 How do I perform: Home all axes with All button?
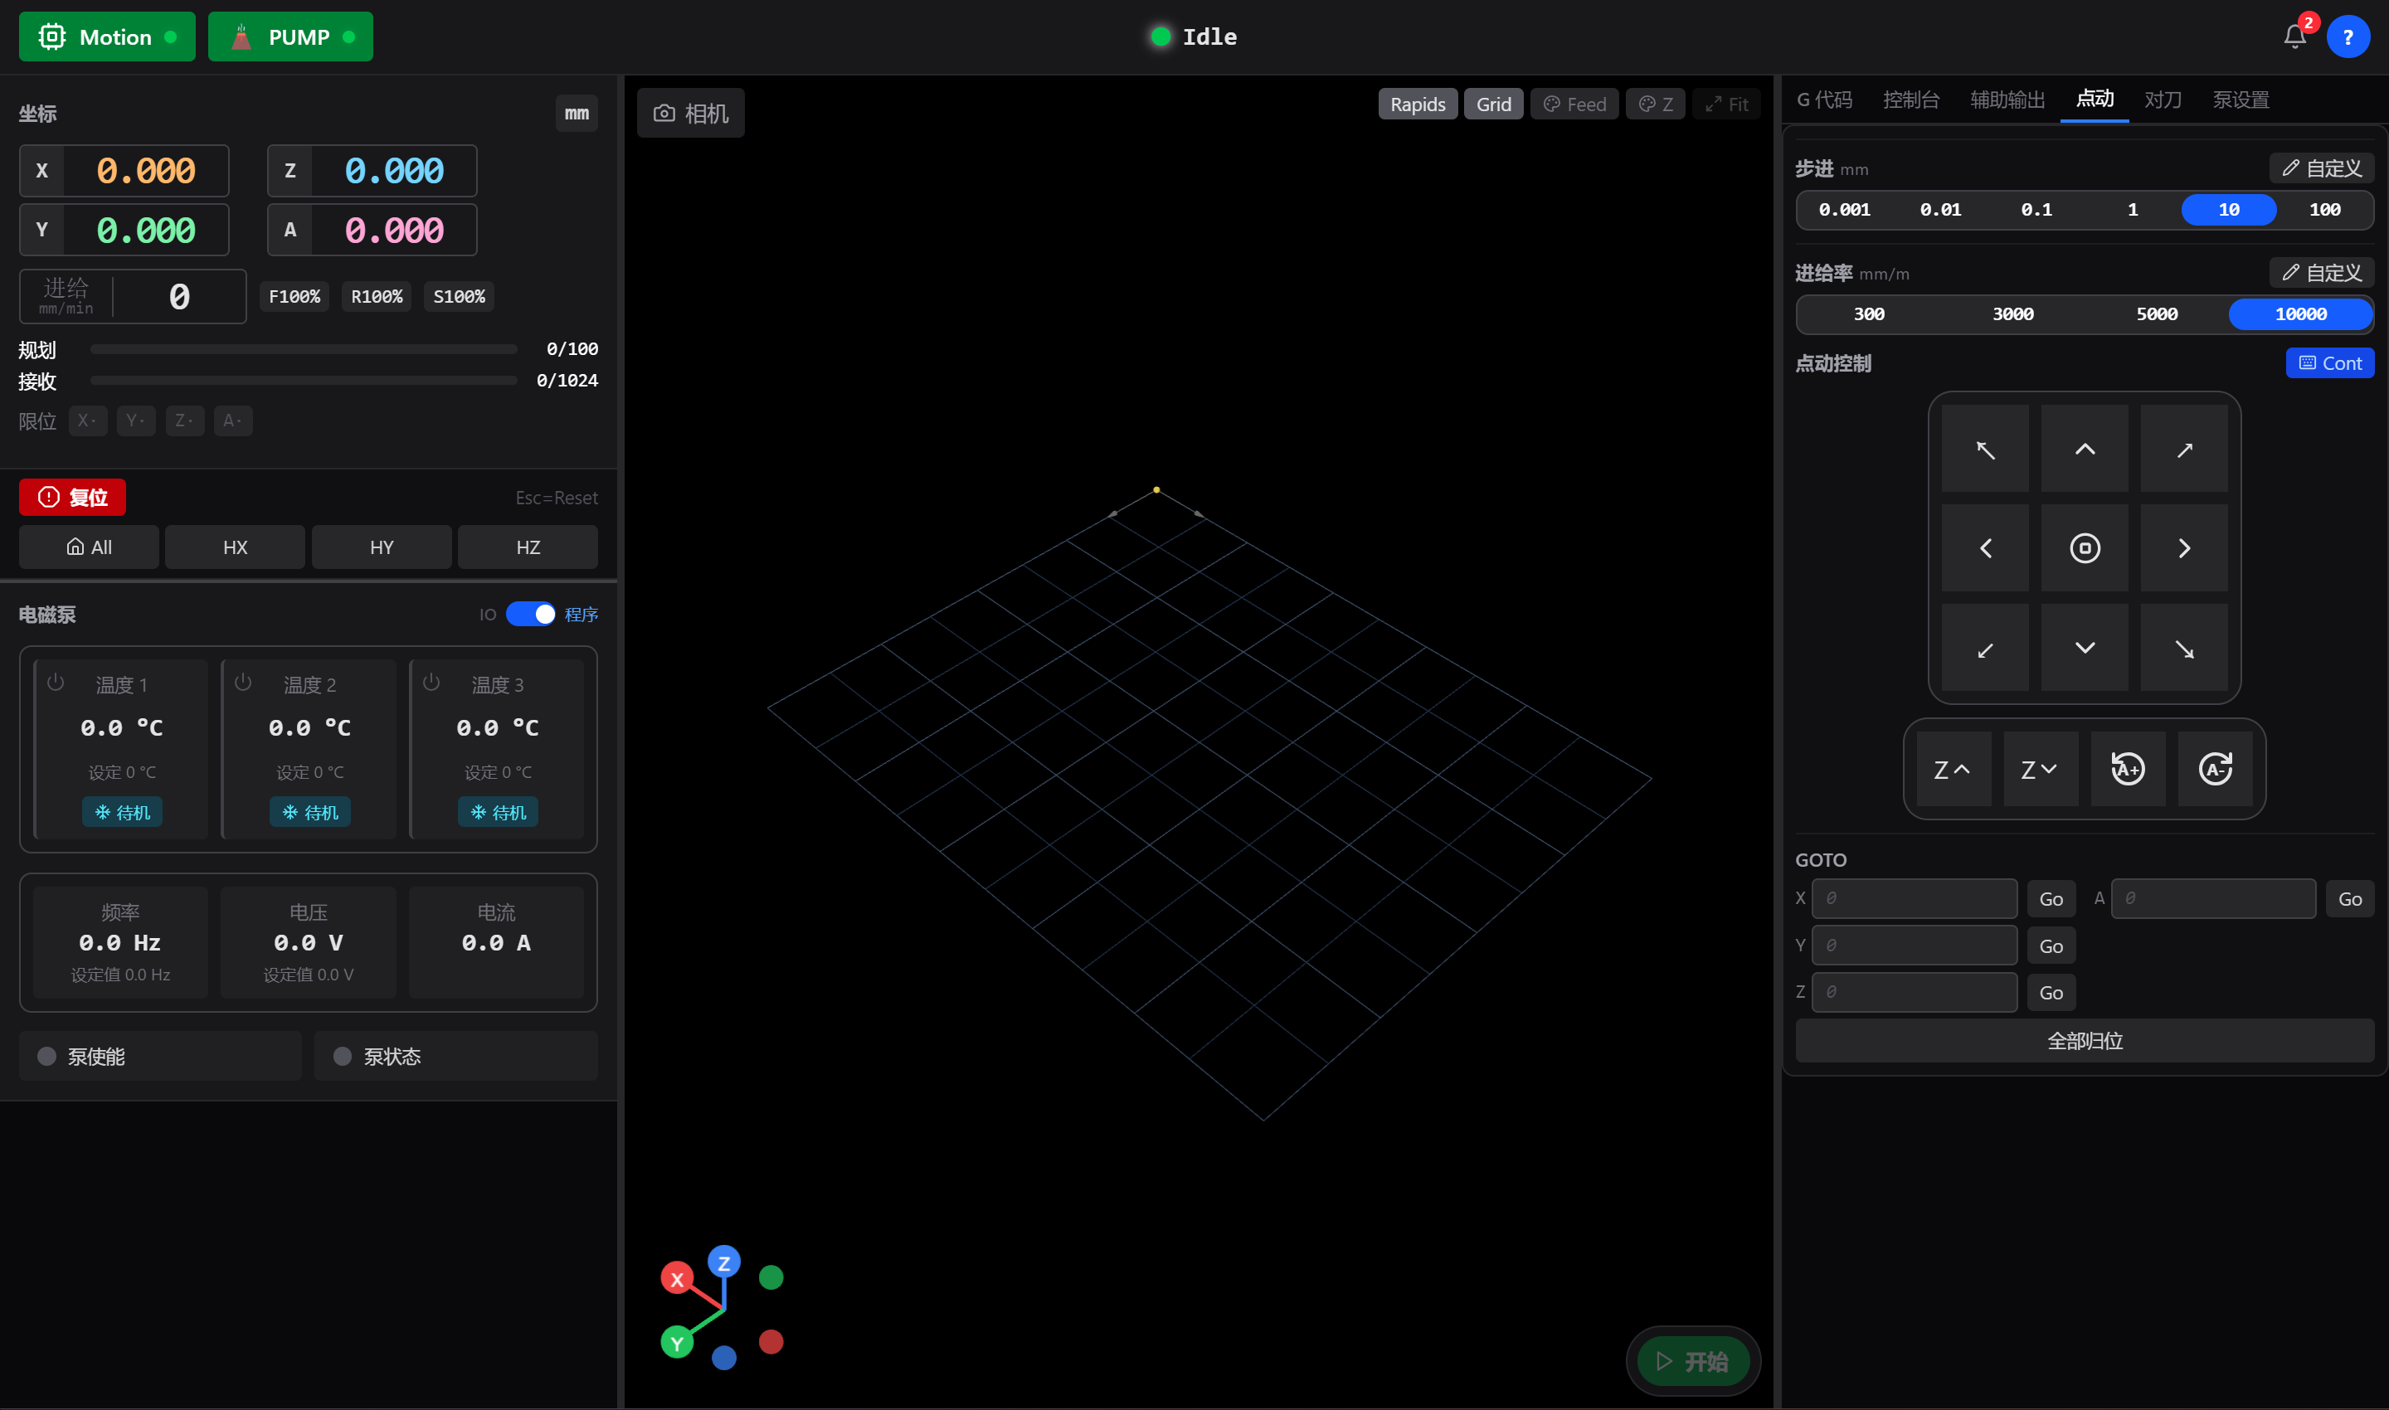tap(90, 547)
